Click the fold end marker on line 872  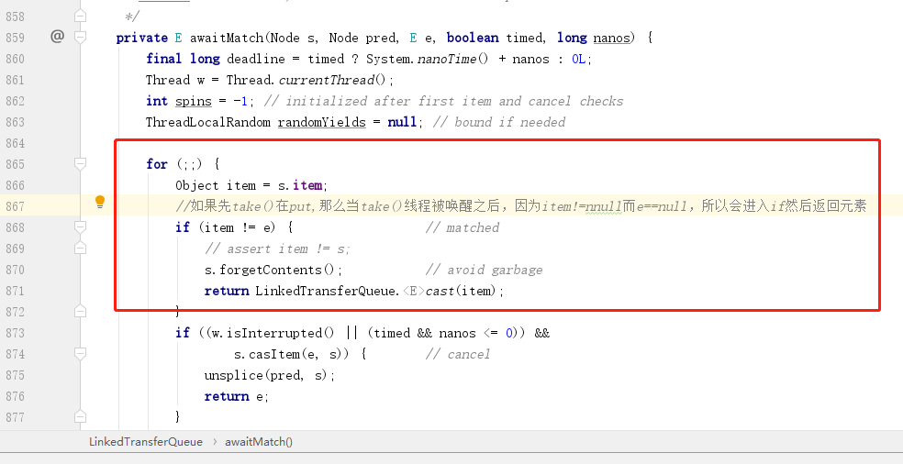[x=81, y=312]
